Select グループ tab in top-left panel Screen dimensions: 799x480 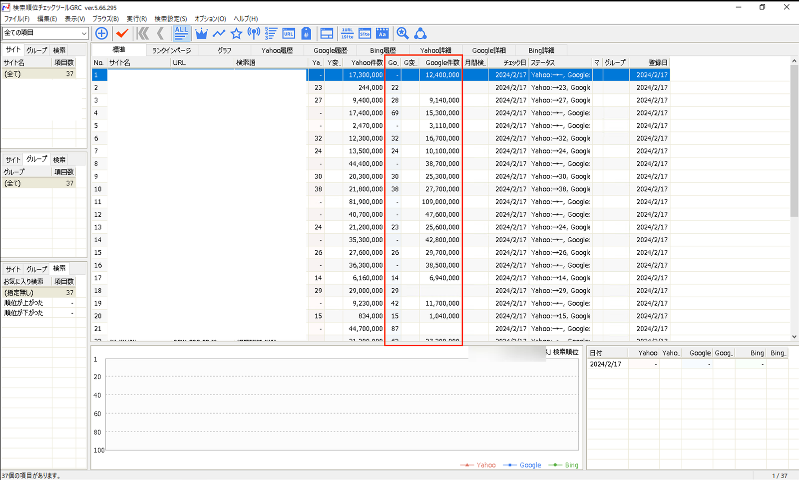pos(36,50)
